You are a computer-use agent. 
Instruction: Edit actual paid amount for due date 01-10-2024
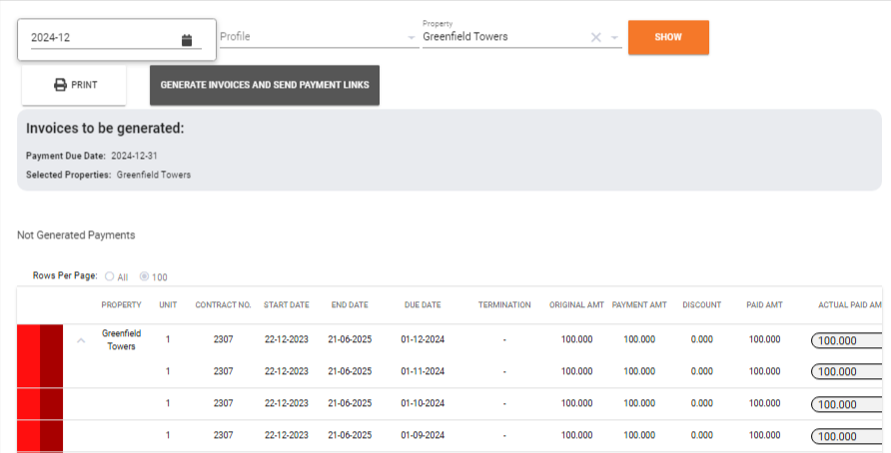(846, 405)
